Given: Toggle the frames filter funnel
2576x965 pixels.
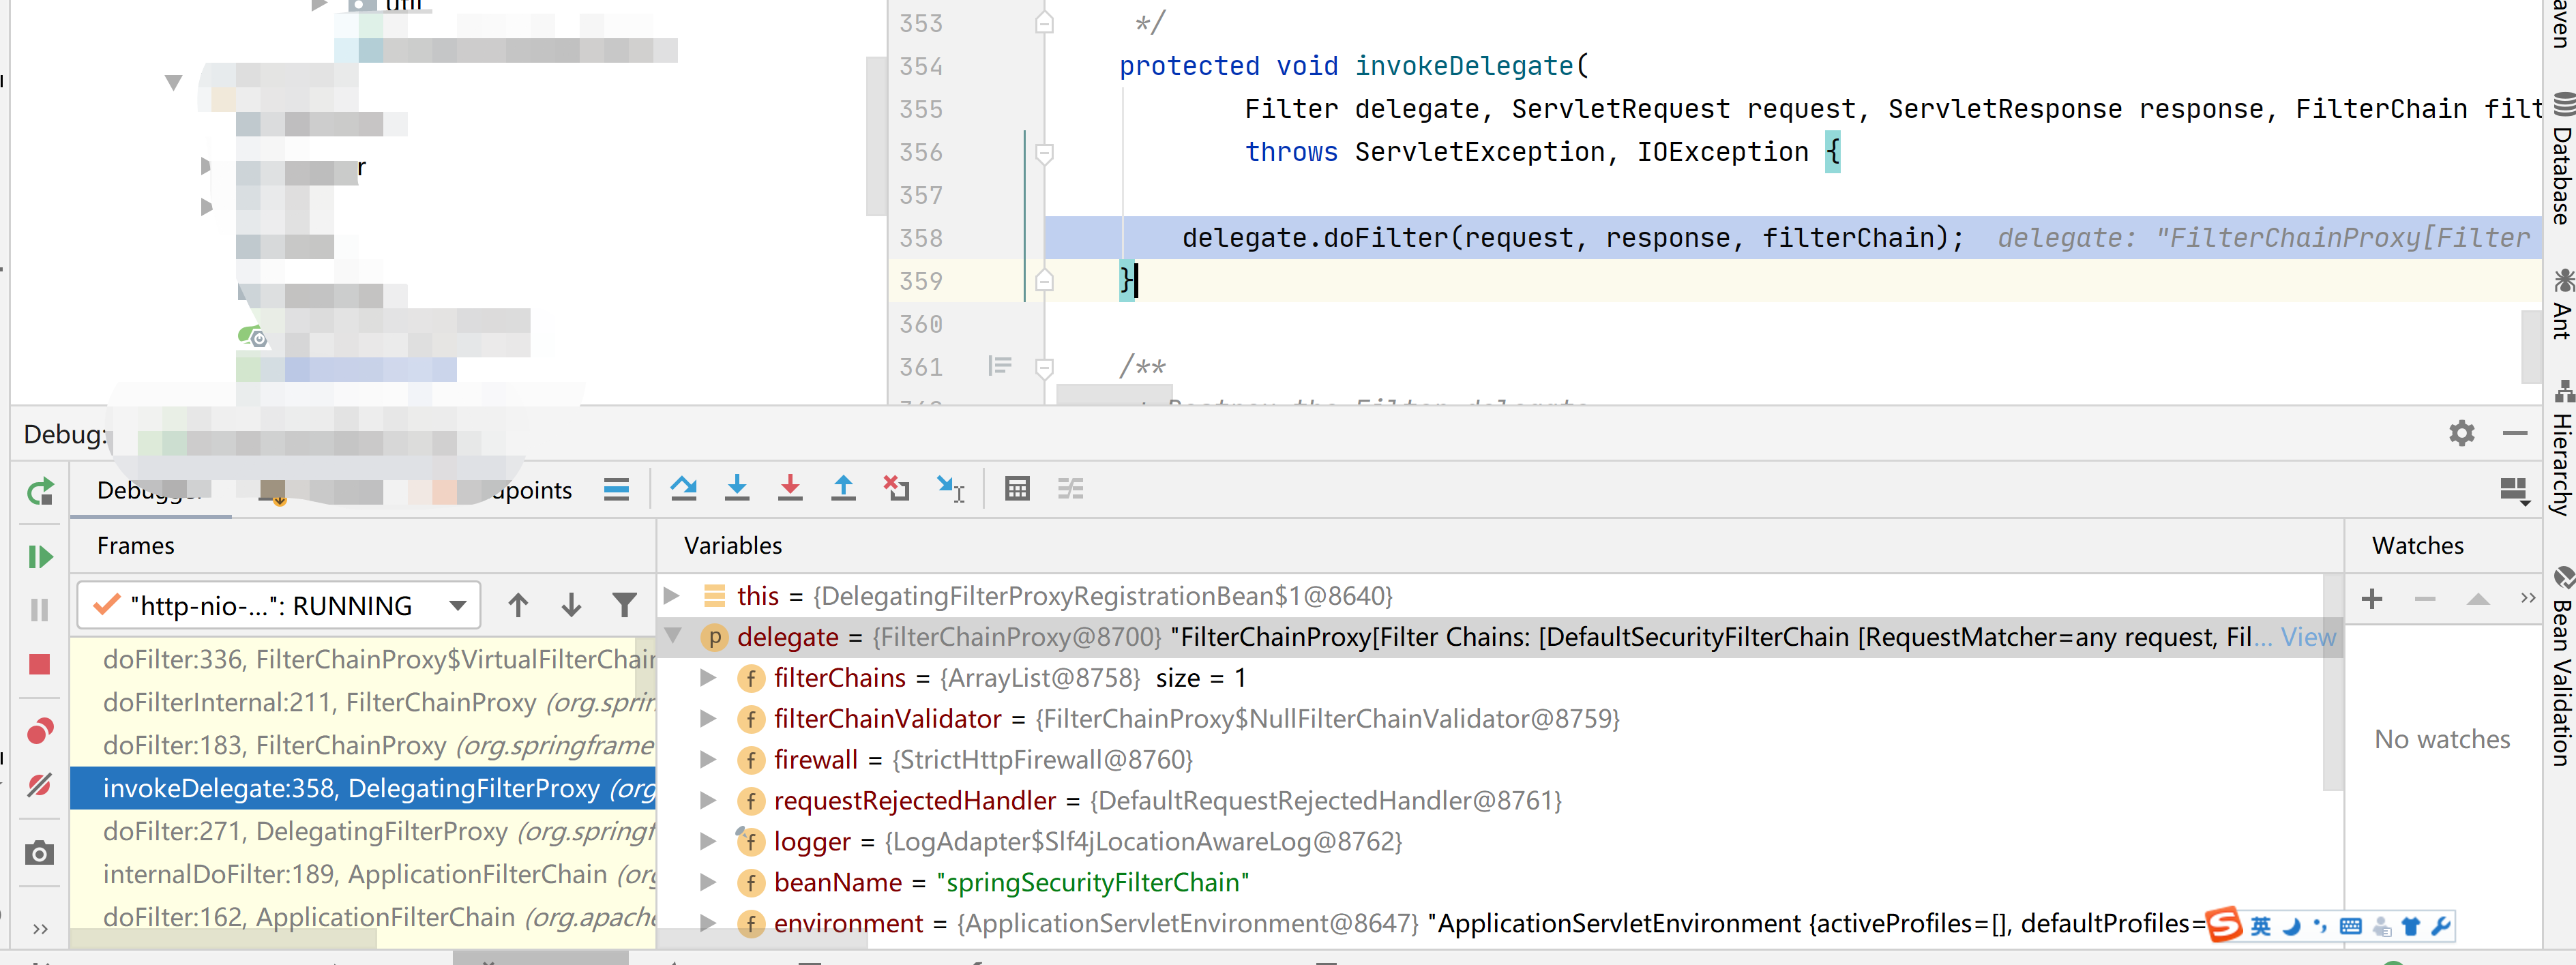Looking at the screenshot, I should 624,605.
